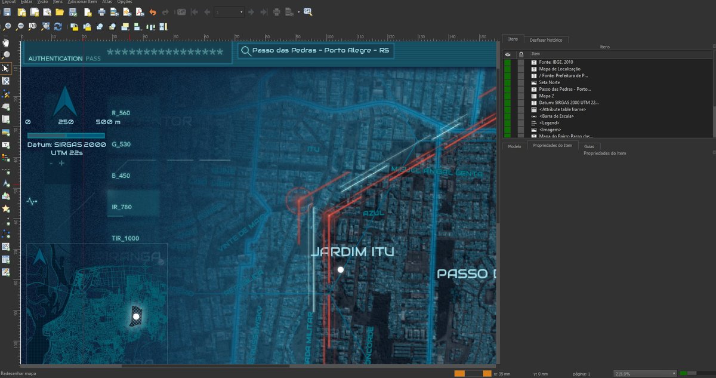Open the Opções menu

(x=125, y=2)
